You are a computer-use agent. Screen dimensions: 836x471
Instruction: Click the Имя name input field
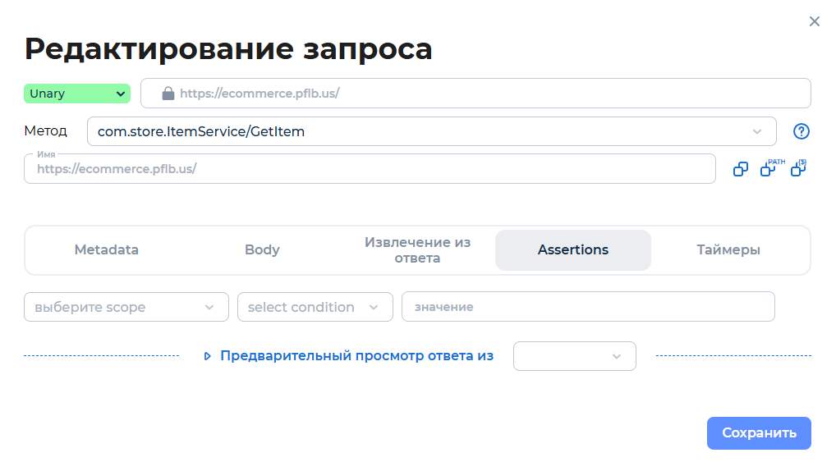pyautogui.click(x=370, y=169)
